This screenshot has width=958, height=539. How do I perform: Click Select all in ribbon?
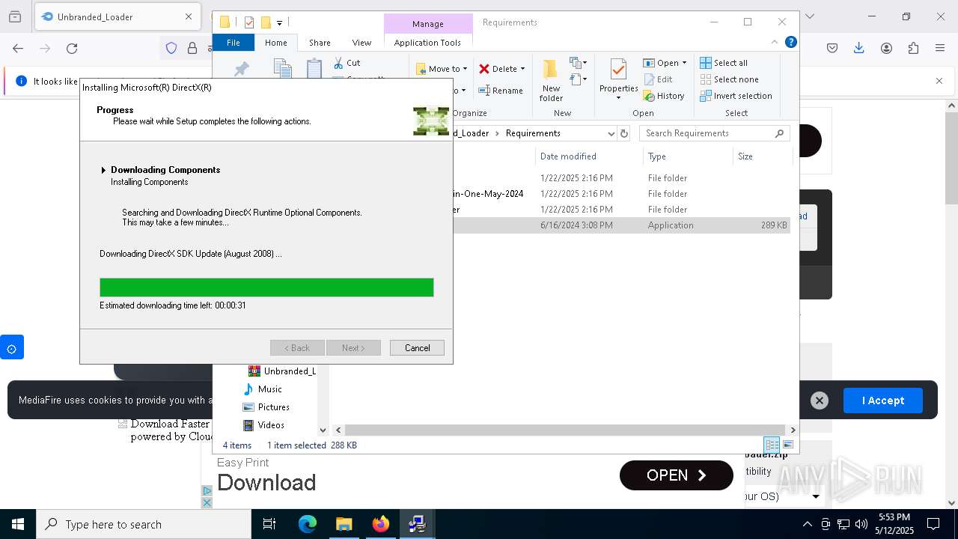(x=724, y=63)
